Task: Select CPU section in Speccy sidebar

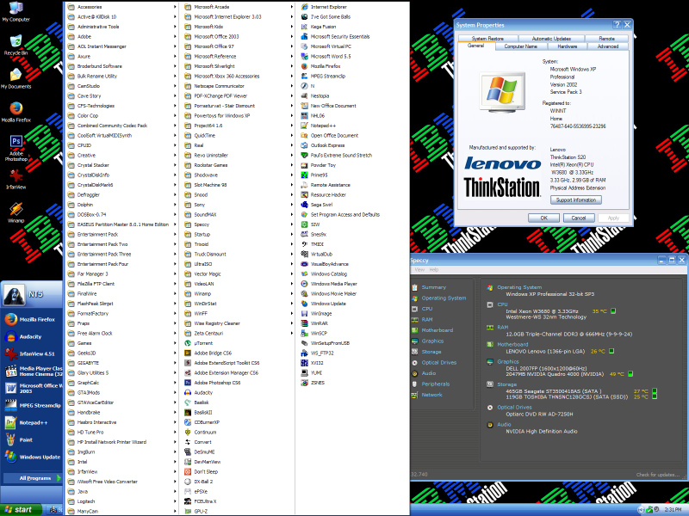Action: 426,309
